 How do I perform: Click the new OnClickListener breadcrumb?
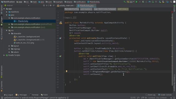105,9
